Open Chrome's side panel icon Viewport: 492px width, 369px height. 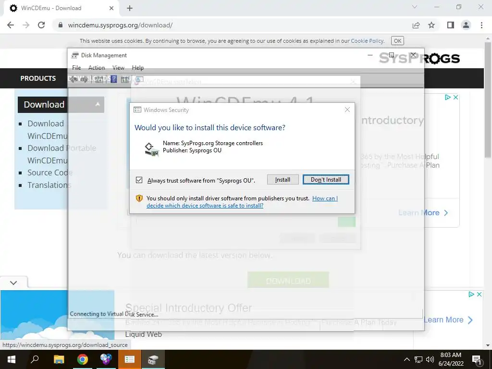click(x=451, y=25)
